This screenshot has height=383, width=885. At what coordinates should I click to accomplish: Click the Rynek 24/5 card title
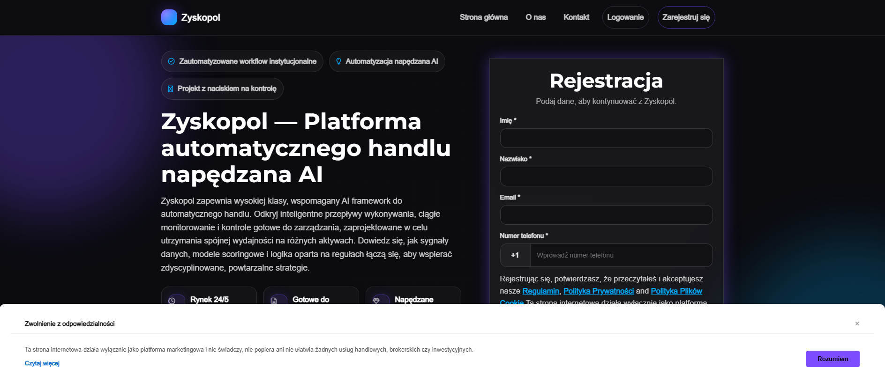coord(210,300)
